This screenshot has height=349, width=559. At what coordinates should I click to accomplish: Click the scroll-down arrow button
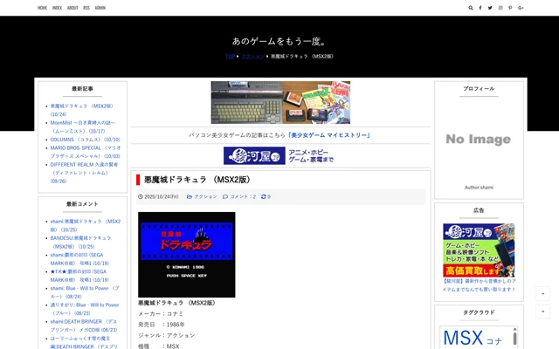pos(542,311)
